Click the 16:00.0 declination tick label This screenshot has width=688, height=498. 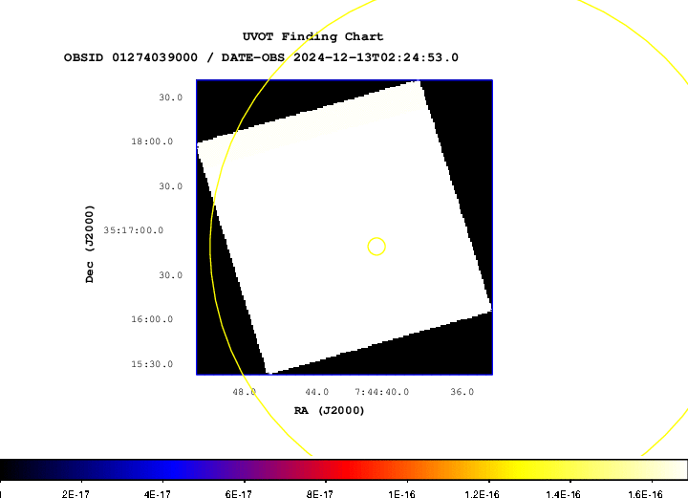(x=152, y=319)
